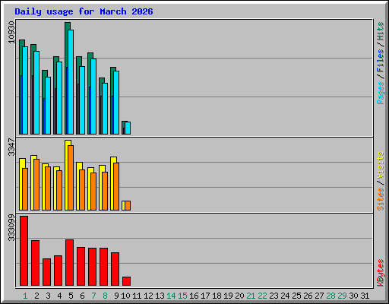Click the red KBytes legend label

pyautogui.click(x=380, y=273)
